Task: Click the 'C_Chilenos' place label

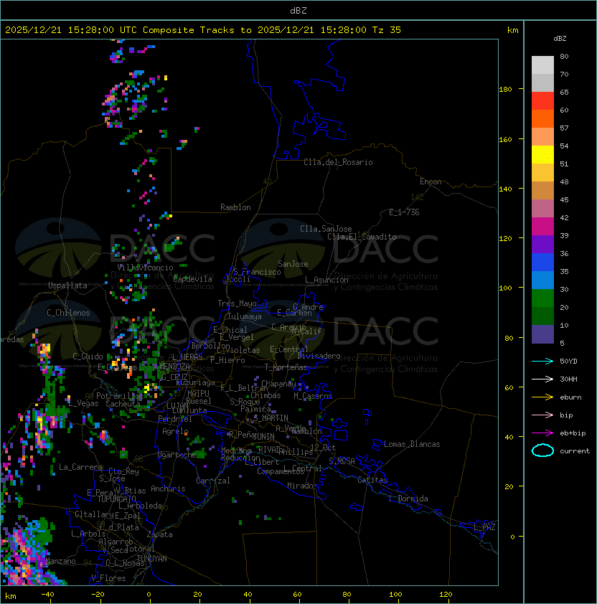Action: coord(68,313)
